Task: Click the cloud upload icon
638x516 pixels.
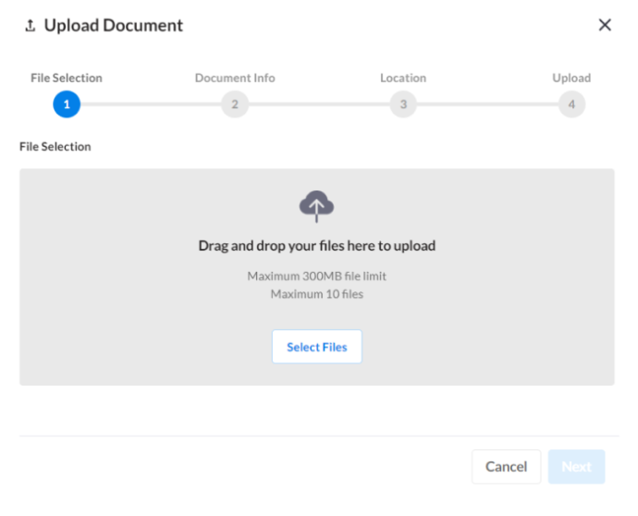Action: pyautogui.click(x=316, y=206)
